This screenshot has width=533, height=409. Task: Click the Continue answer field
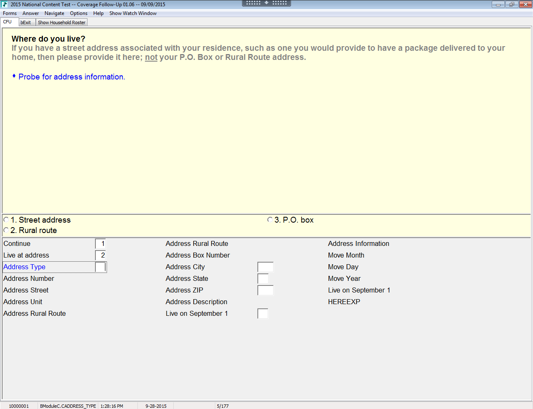pos(100,244)
